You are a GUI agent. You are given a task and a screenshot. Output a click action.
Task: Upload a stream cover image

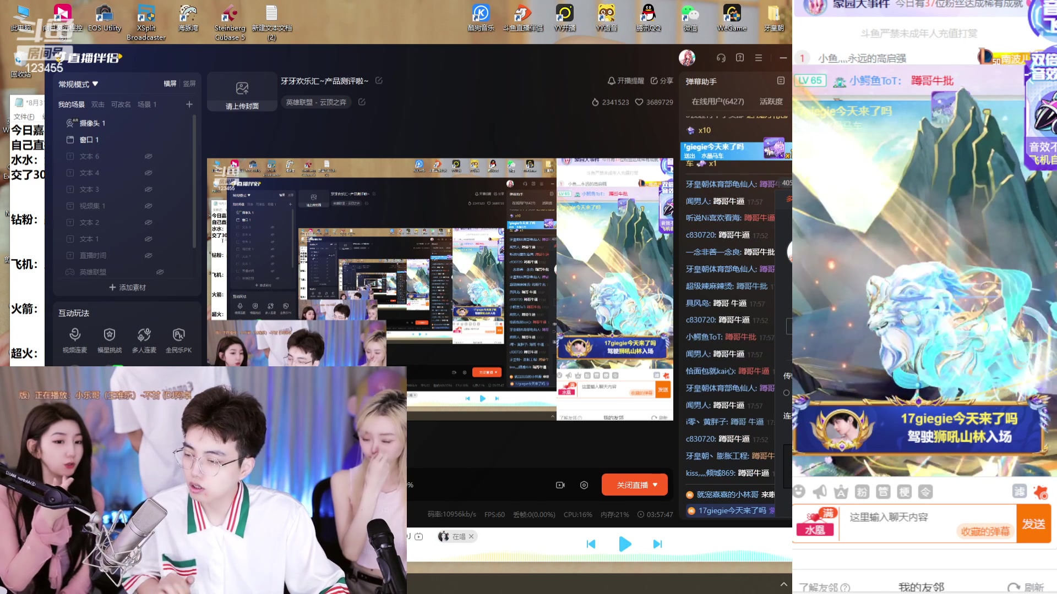(242, 92)
